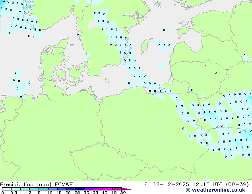Open the weatheronline.co.uk copyright link

pos(215,190)
